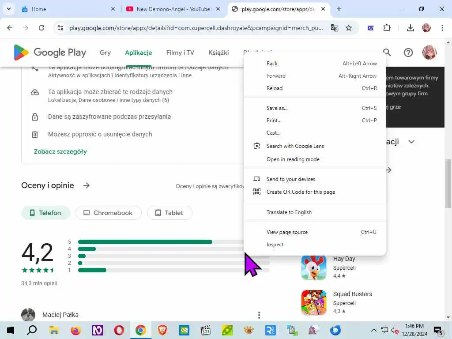The width and height of the screenshot is (452, 339).
Task: Click Zobacz szczegóły link
Action: 60,152
